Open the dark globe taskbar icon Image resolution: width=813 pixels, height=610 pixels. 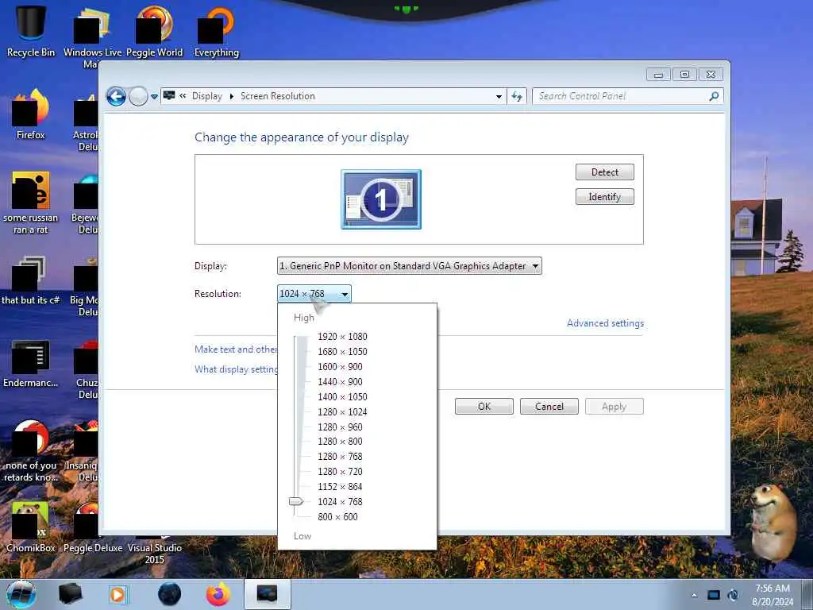170,594
